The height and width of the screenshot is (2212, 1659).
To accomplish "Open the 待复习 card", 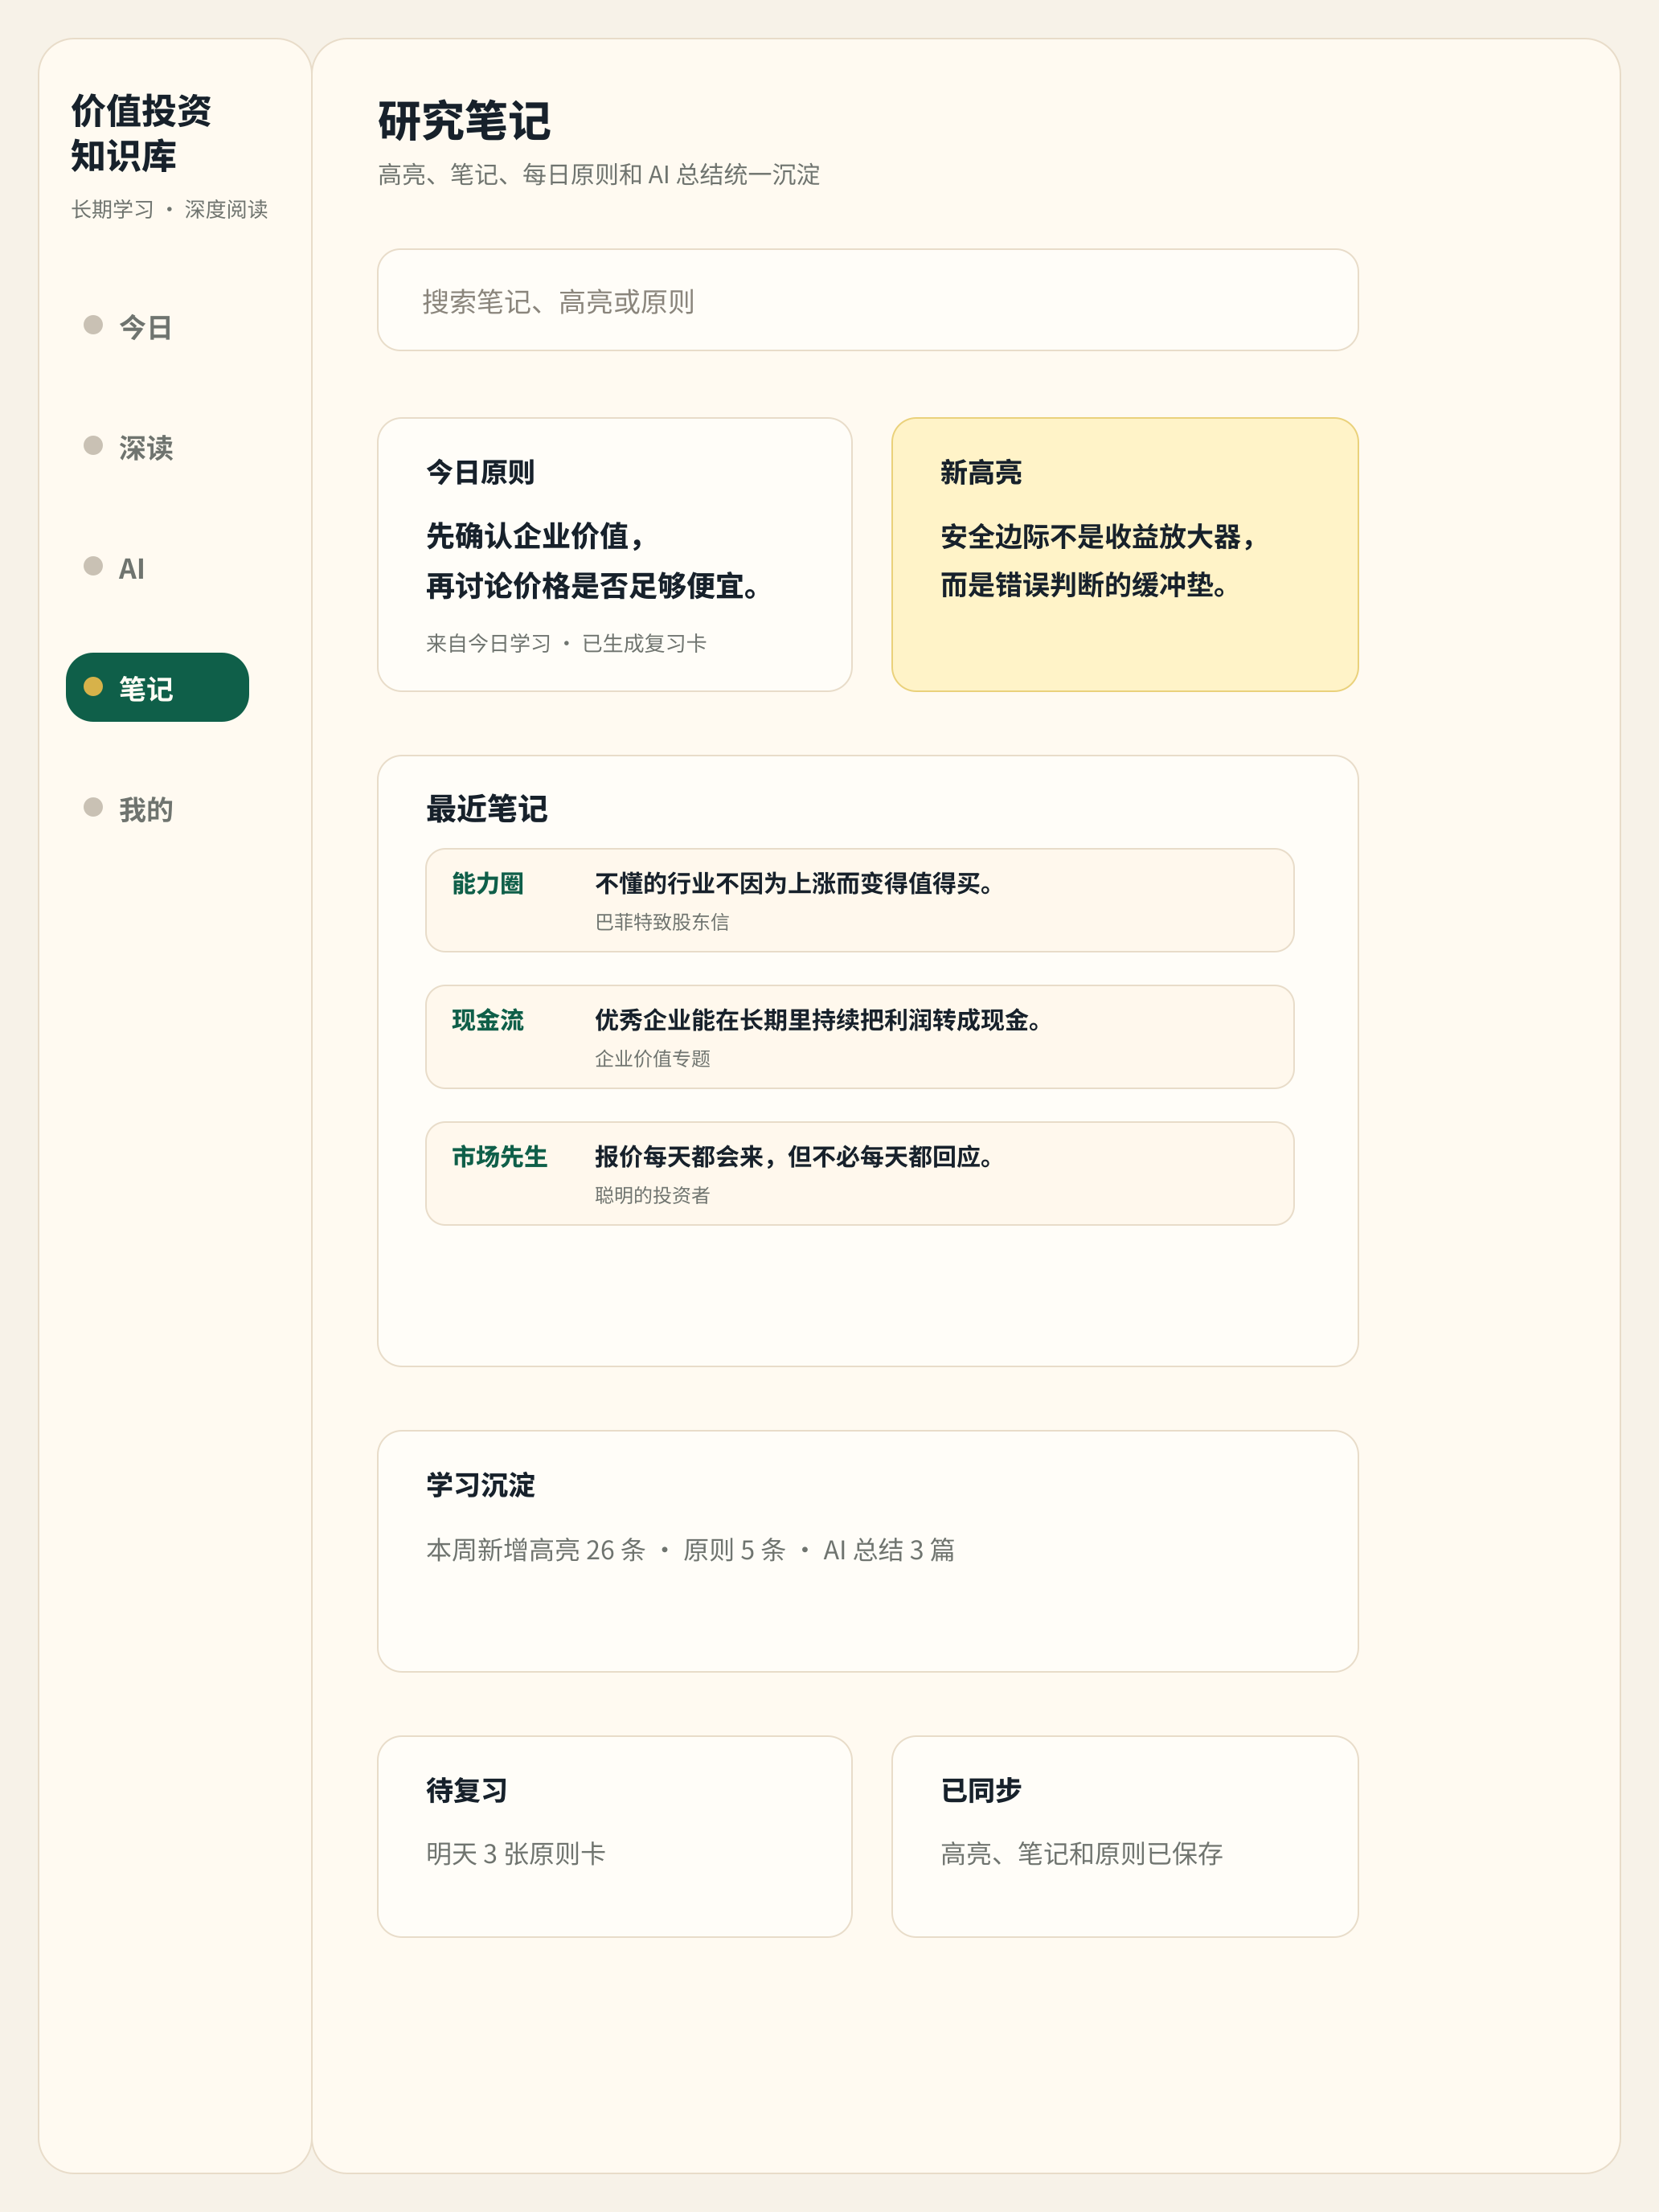I will (614, 1836).
